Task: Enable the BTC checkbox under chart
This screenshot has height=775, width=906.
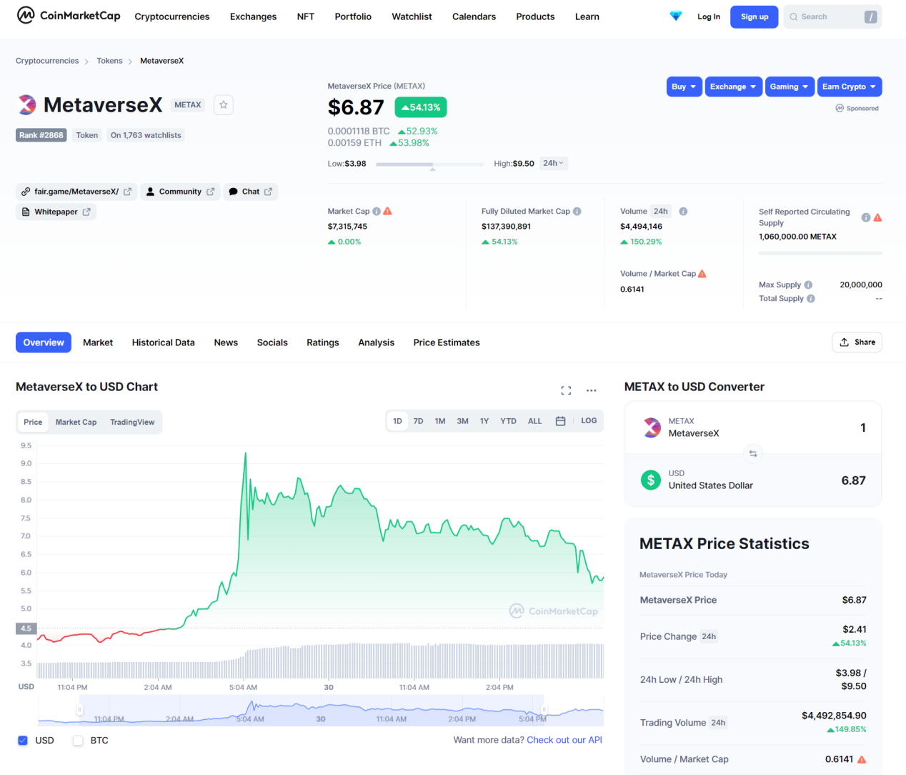Action: (x=79, y=741)
